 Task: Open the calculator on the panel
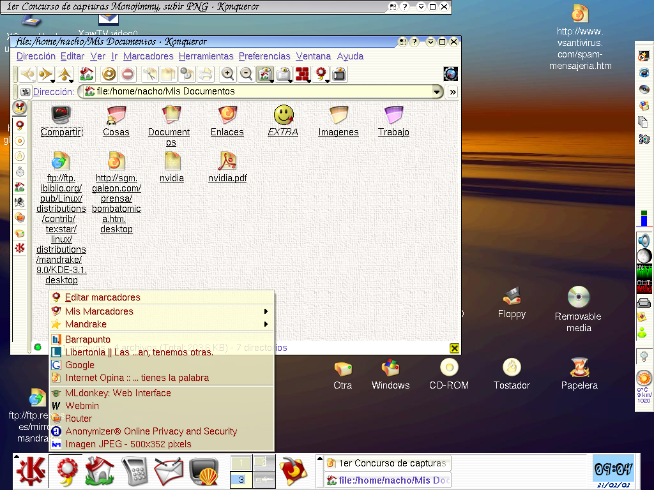(x=135, y=471)
